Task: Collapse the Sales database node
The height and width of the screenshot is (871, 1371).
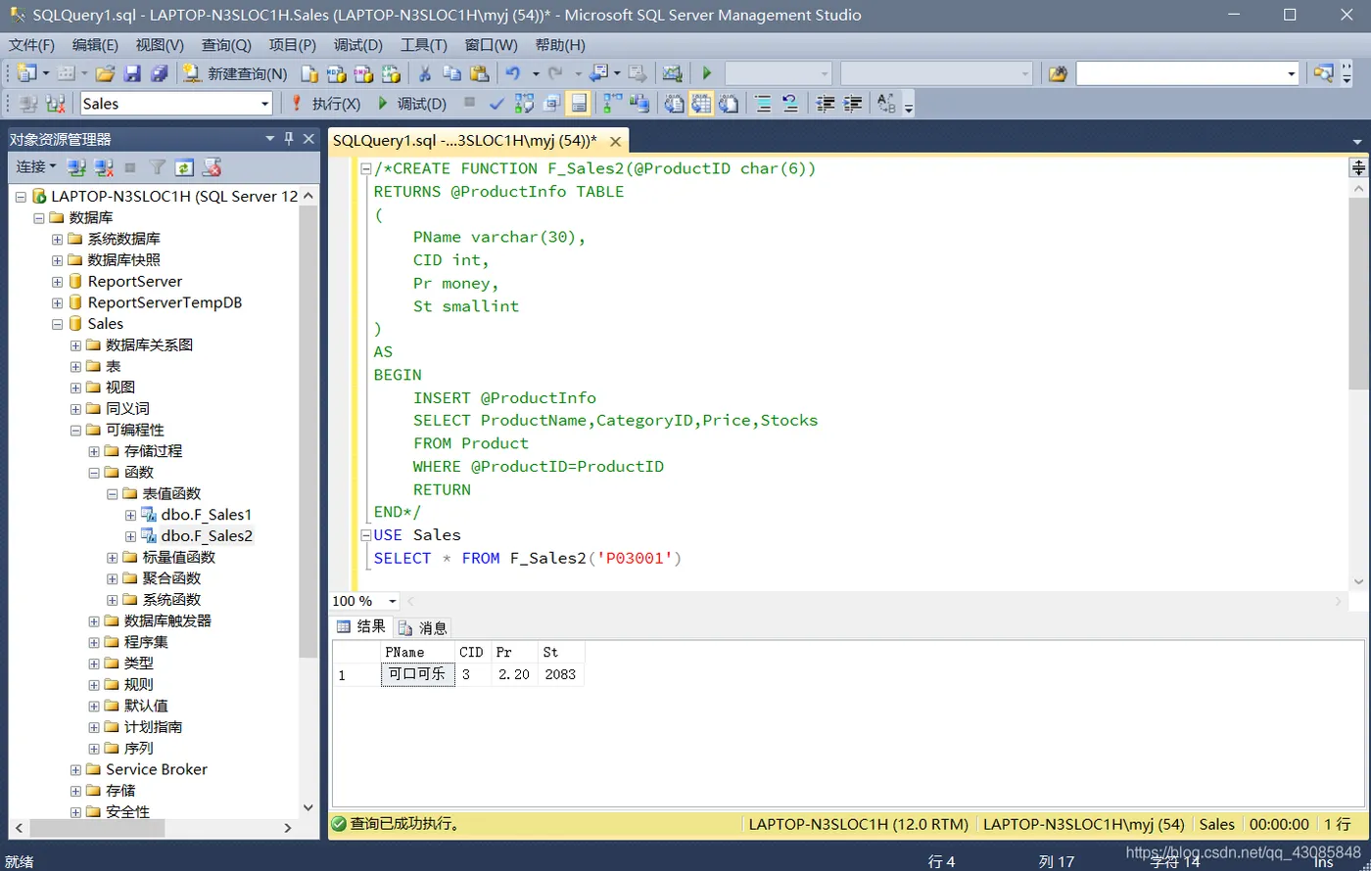Action: (58, 324)
